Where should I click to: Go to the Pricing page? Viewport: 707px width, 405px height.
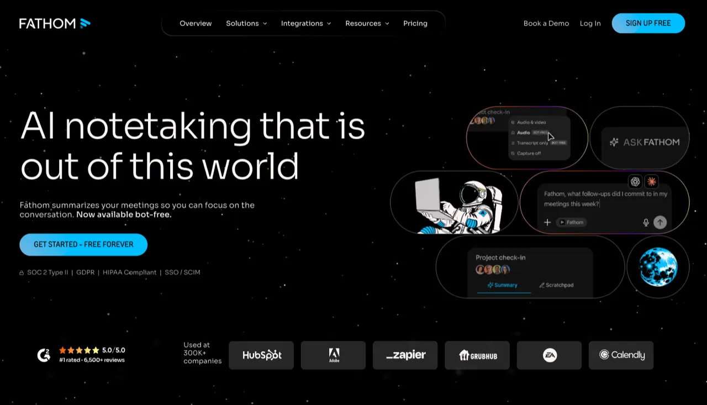(x=415, y=23)
